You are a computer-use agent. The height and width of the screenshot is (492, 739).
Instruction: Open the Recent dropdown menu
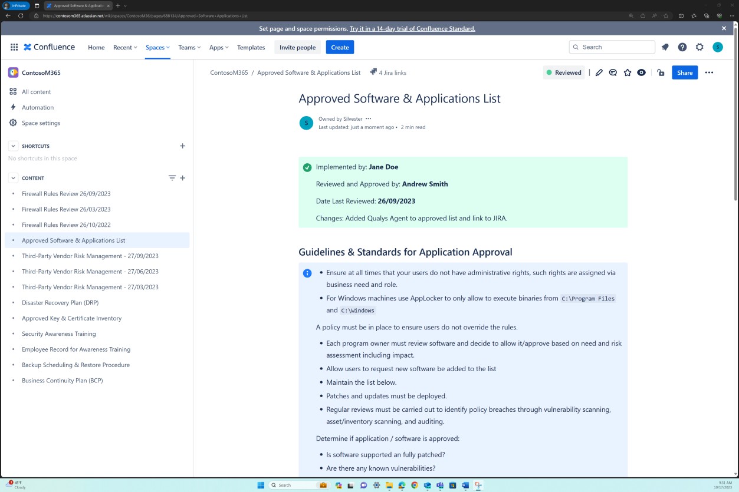pyautogui.click(x=124, y=47)
